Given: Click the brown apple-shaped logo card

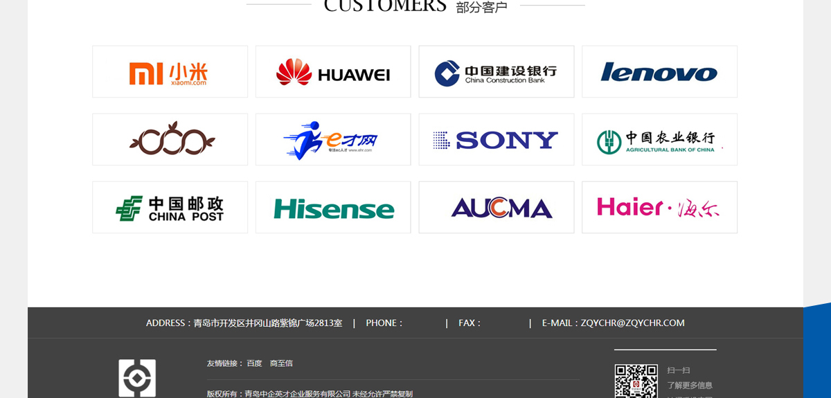Looking at the screenshot, I should [170, 139].
